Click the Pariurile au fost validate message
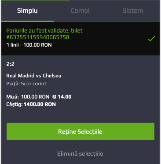 coord(37,30)
